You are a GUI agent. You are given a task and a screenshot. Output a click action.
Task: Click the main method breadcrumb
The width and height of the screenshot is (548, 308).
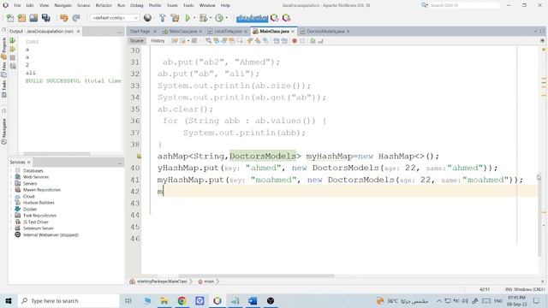click(209, 281)
